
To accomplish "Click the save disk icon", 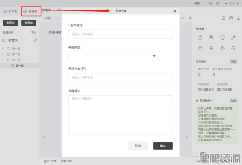I will pos(223,18).
